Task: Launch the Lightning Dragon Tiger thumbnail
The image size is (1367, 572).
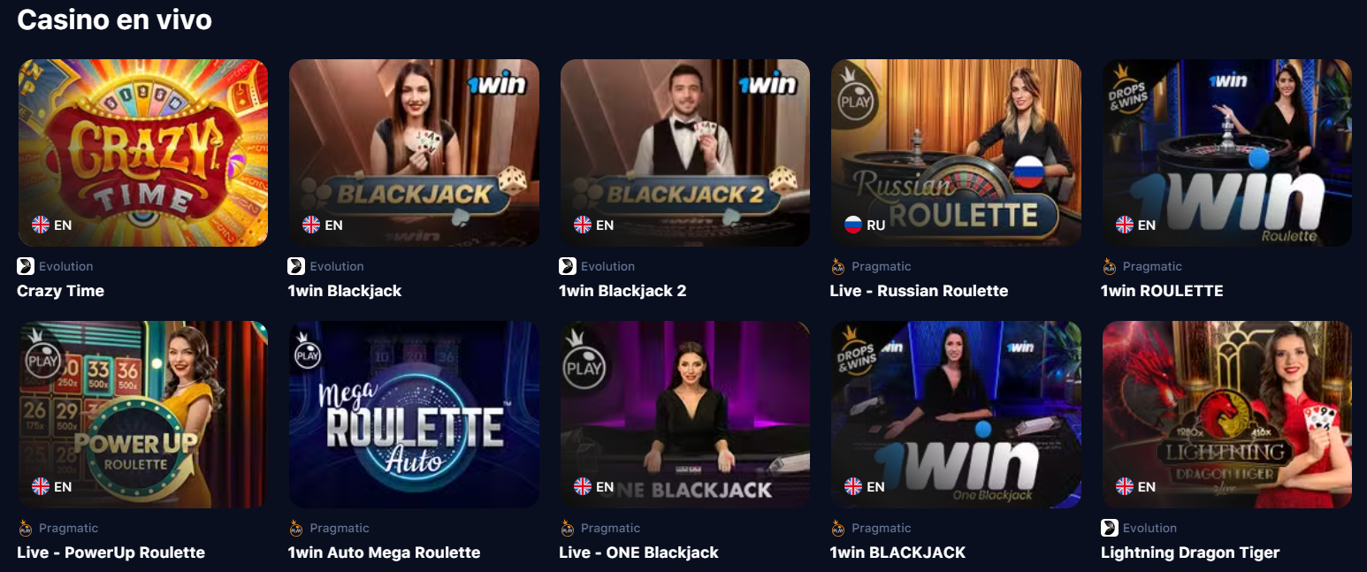Action: 1227,415
